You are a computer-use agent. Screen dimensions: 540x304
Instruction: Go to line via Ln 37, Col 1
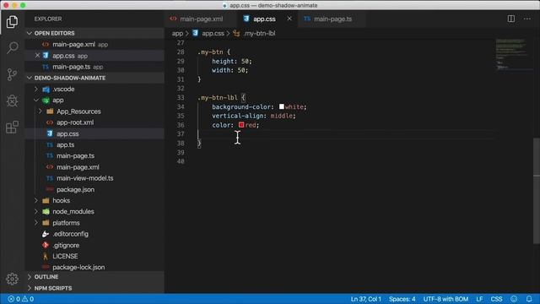365,299
